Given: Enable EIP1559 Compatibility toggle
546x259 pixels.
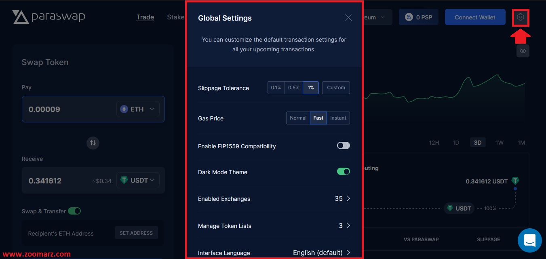Looking at the screenshot, I should [344, 145].
